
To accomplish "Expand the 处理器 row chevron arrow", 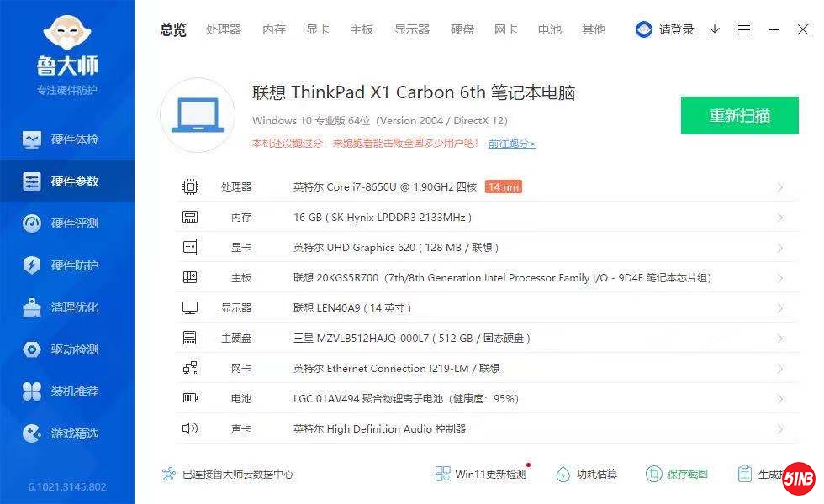I will pos(780,187).
